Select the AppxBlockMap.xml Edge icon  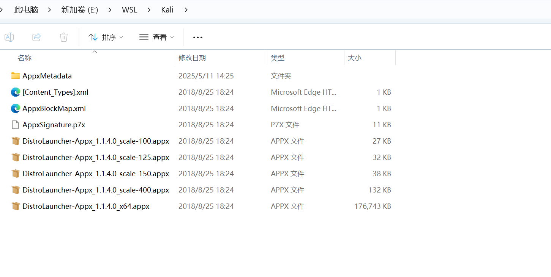click(16, 108)
